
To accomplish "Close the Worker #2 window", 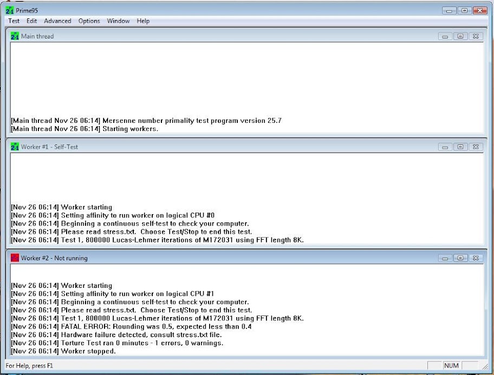I will point(476,258).
